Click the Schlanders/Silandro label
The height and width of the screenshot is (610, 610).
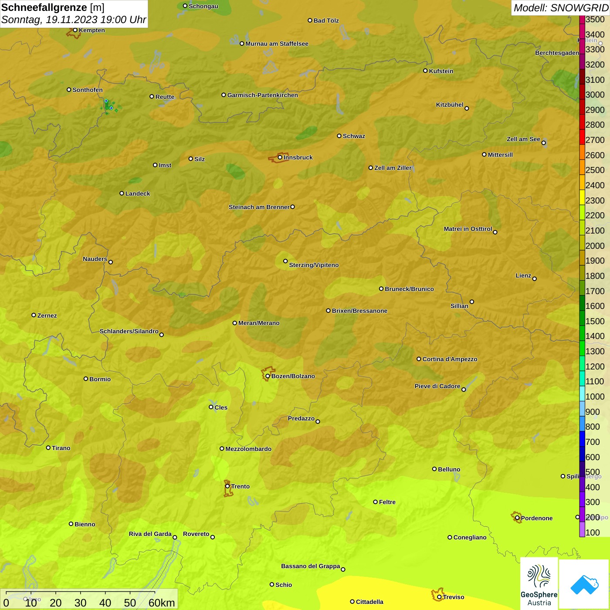tap(129, 331)
